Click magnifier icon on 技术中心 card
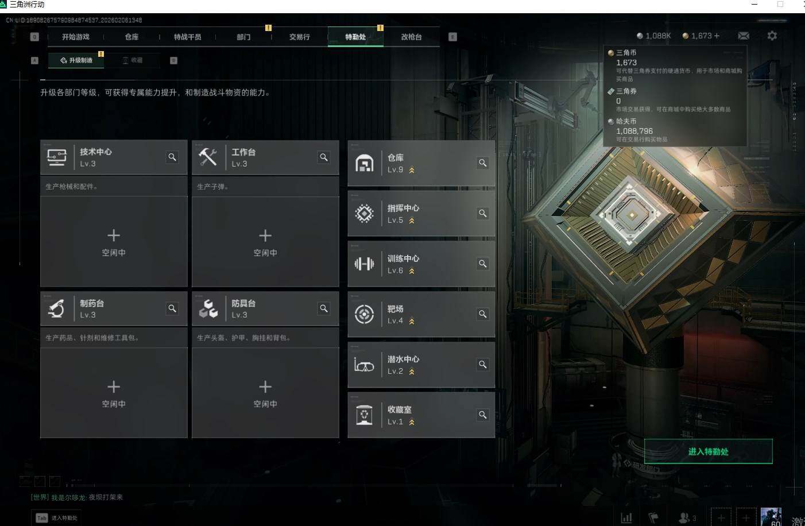The image size is (805, 526). [x=172, y=157]
